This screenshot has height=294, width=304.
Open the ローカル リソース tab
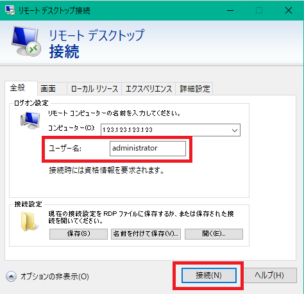94,88
